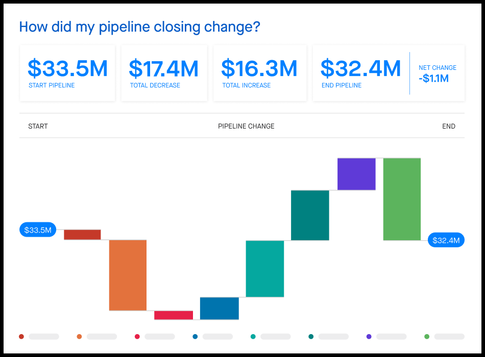The height and width of the screenshot is (357, 485).
Task: Click the red legend dot
Action: tap(21, 337)
